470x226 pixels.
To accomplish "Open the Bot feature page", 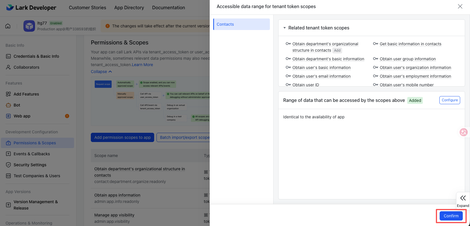I will [17, 105].
